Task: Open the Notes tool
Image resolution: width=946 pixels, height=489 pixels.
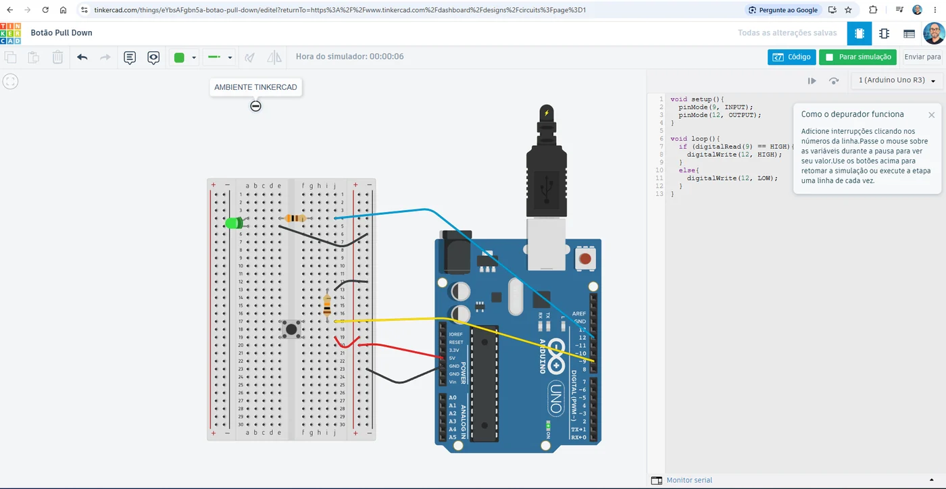Action: pyautogui.click(x=130, y=57)
